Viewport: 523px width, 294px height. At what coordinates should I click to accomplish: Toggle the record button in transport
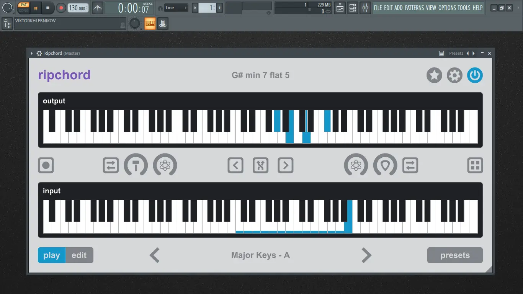click(x=61, y=8)
